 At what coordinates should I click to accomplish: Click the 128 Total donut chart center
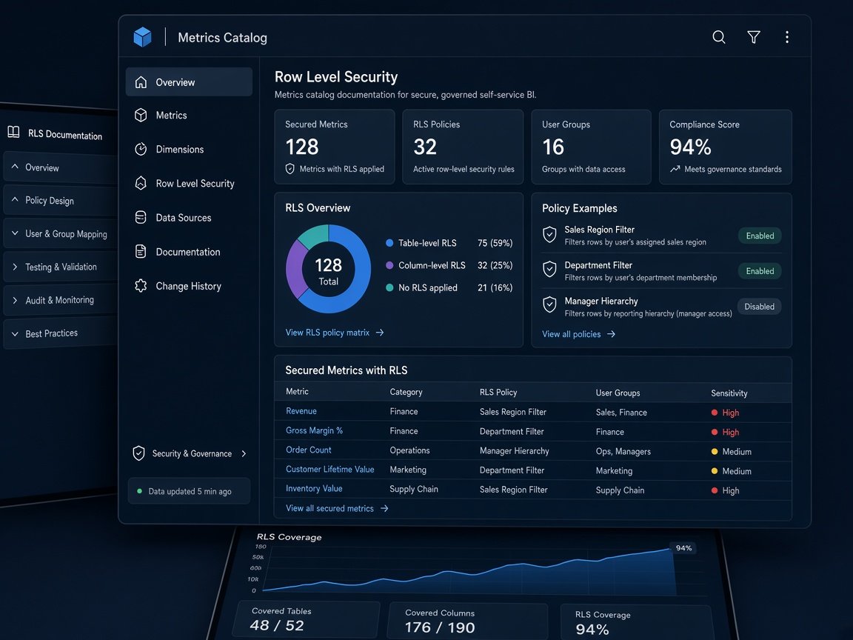click(x=329, y=270)
